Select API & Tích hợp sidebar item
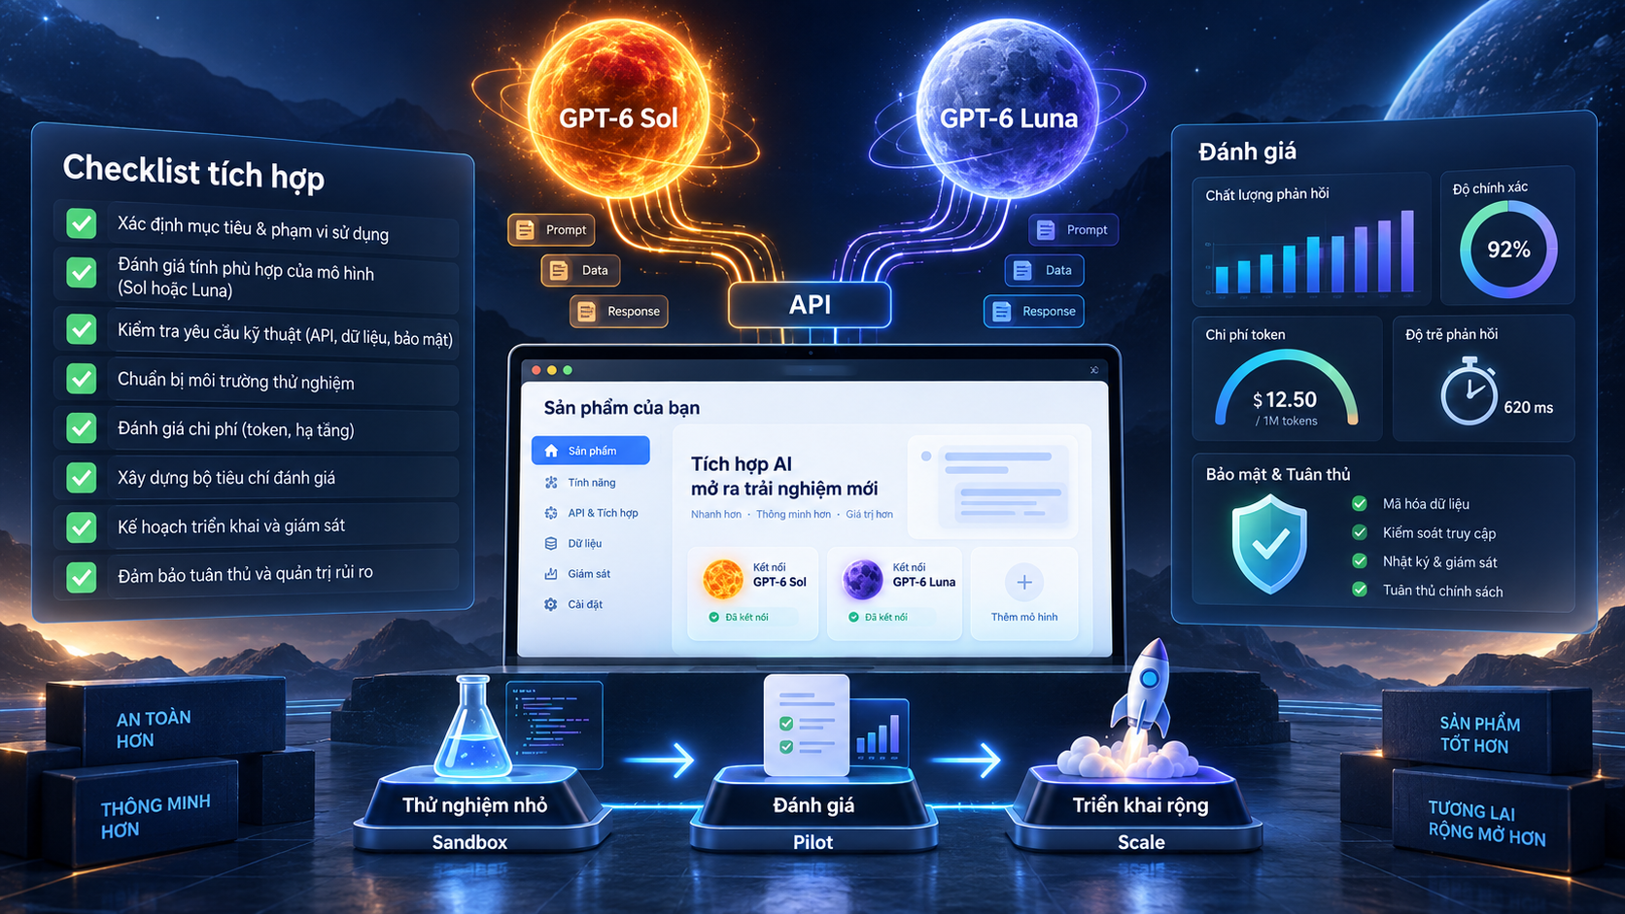1625x914 pixels. point(592,513)
